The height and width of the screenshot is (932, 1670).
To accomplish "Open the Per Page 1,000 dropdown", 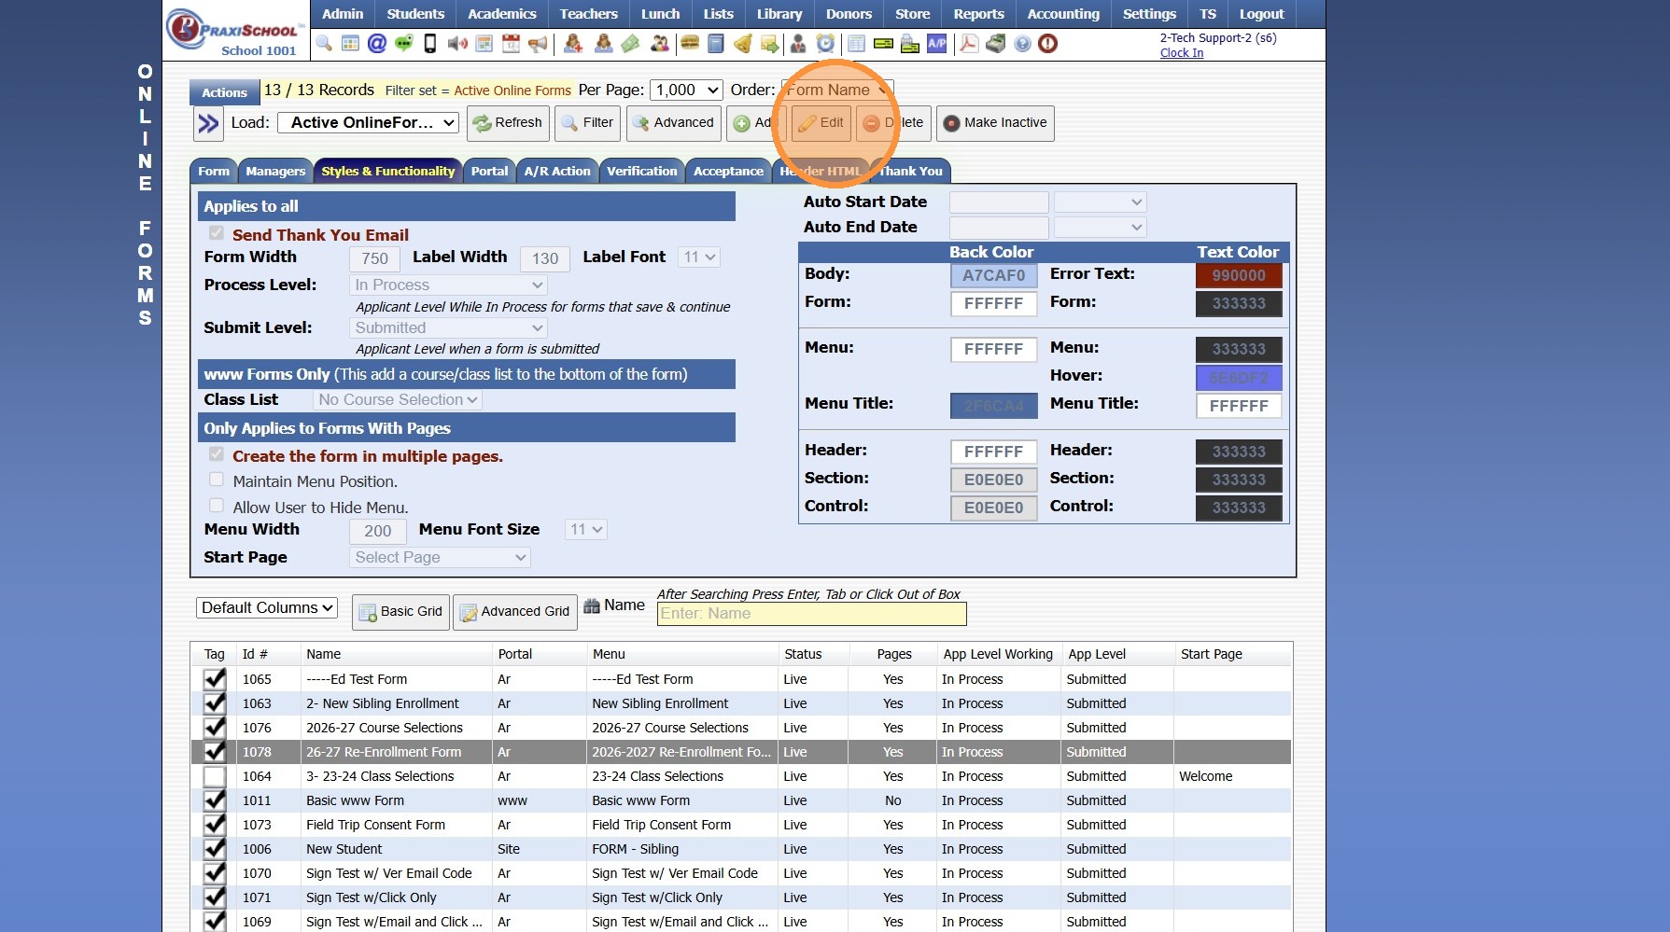I will [686, 90].
